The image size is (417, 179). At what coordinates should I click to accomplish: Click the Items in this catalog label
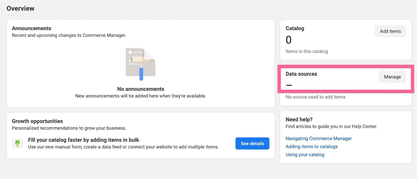pos(307,52)
